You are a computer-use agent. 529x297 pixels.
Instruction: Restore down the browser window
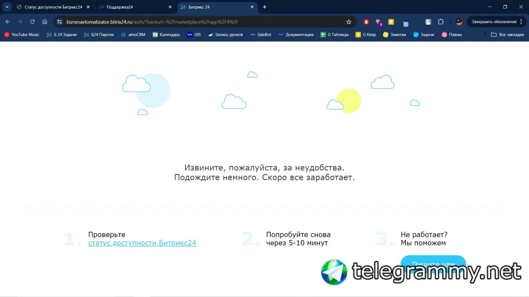[x=505, y=7]
